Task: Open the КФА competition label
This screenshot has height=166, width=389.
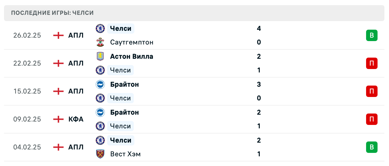Action: point(76,119)
